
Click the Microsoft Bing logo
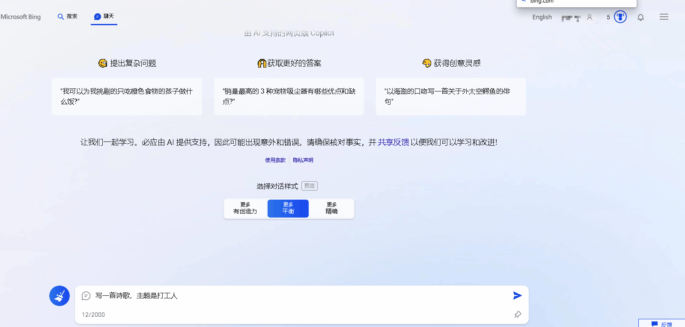coord(21,17)
